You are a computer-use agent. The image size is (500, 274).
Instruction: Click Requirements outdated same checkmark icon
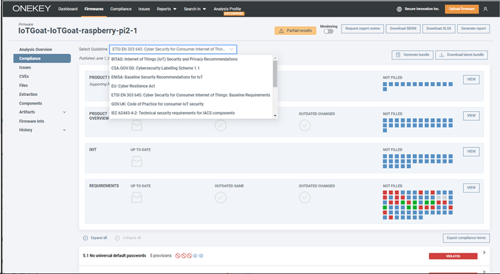click(x=221, y=197)
